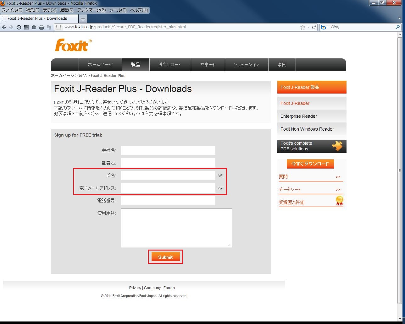Go to ホームページ in site navigation
This screenshot has height=324, width=405.
click(100, 65)
